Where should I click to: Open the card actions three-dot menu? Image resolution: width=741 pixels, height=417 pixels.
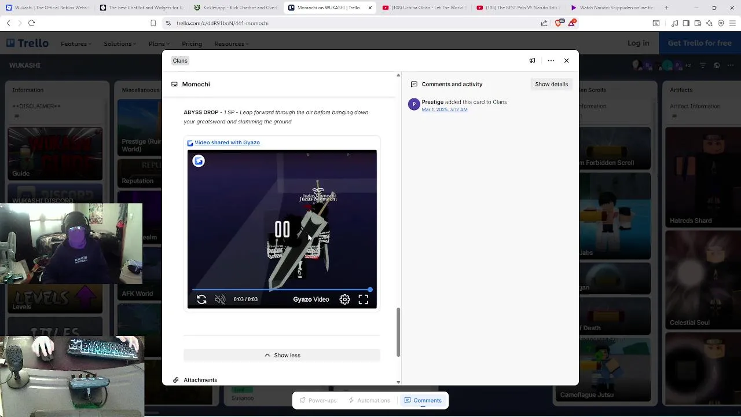click(x=551, y=60)
